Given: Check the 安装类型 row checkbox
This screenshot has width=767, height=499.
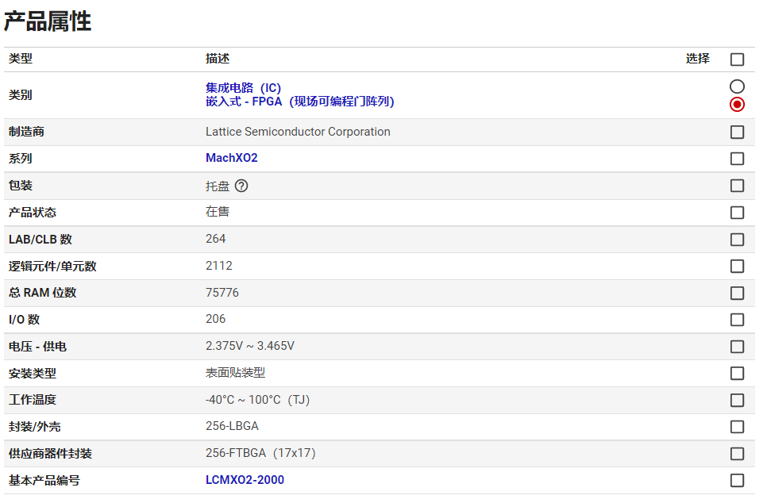Looking at the screenshot, I should 737,374.
